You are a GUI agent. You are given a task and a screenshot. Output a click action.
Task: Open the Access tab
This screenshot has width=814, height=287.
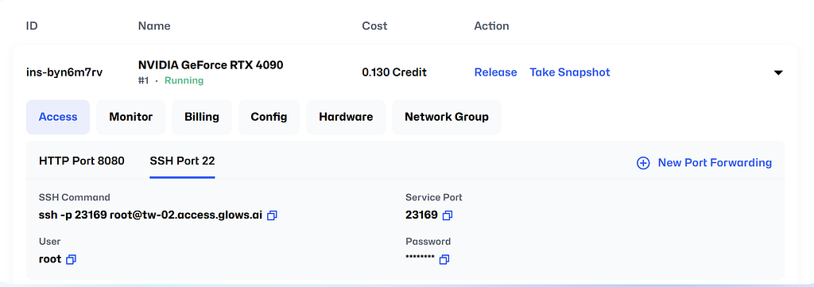point(58,117)
